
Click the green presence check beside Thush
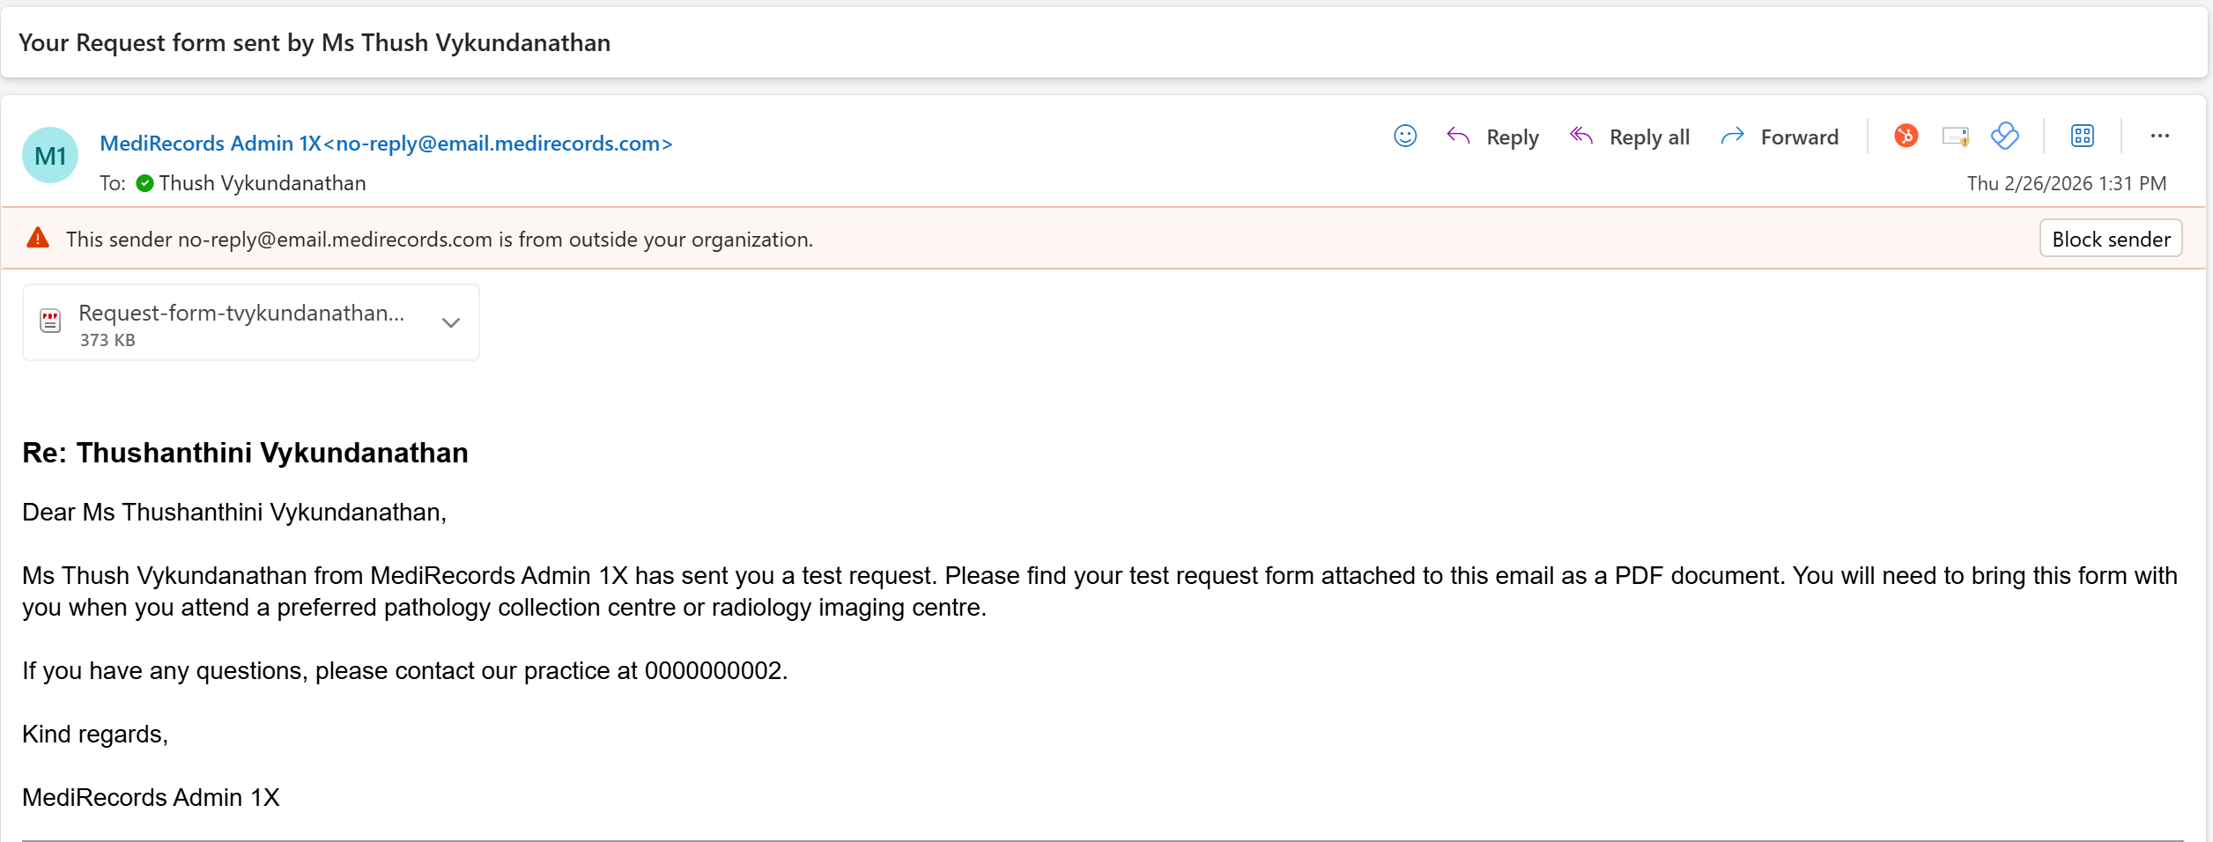[145, 183]
